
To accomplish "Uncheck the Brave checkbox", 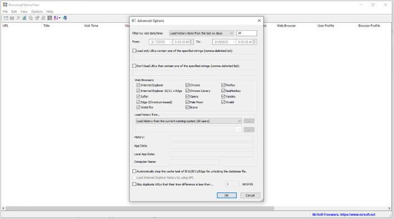I will coord(187,107).
